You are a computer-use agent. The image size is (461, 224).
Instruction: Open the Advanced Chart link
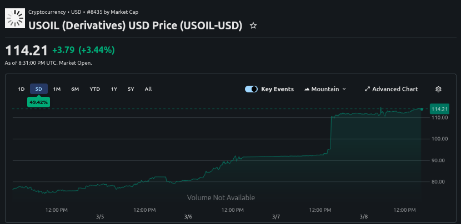click(x=395, y=89)
